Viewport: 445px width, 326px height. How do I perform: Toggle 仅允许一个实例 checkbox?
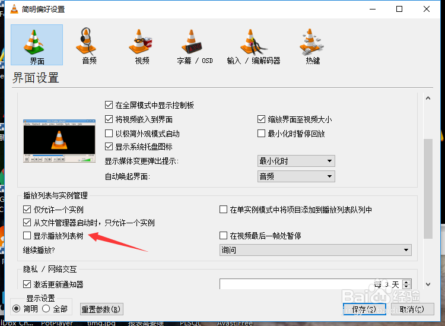point(27,210)
